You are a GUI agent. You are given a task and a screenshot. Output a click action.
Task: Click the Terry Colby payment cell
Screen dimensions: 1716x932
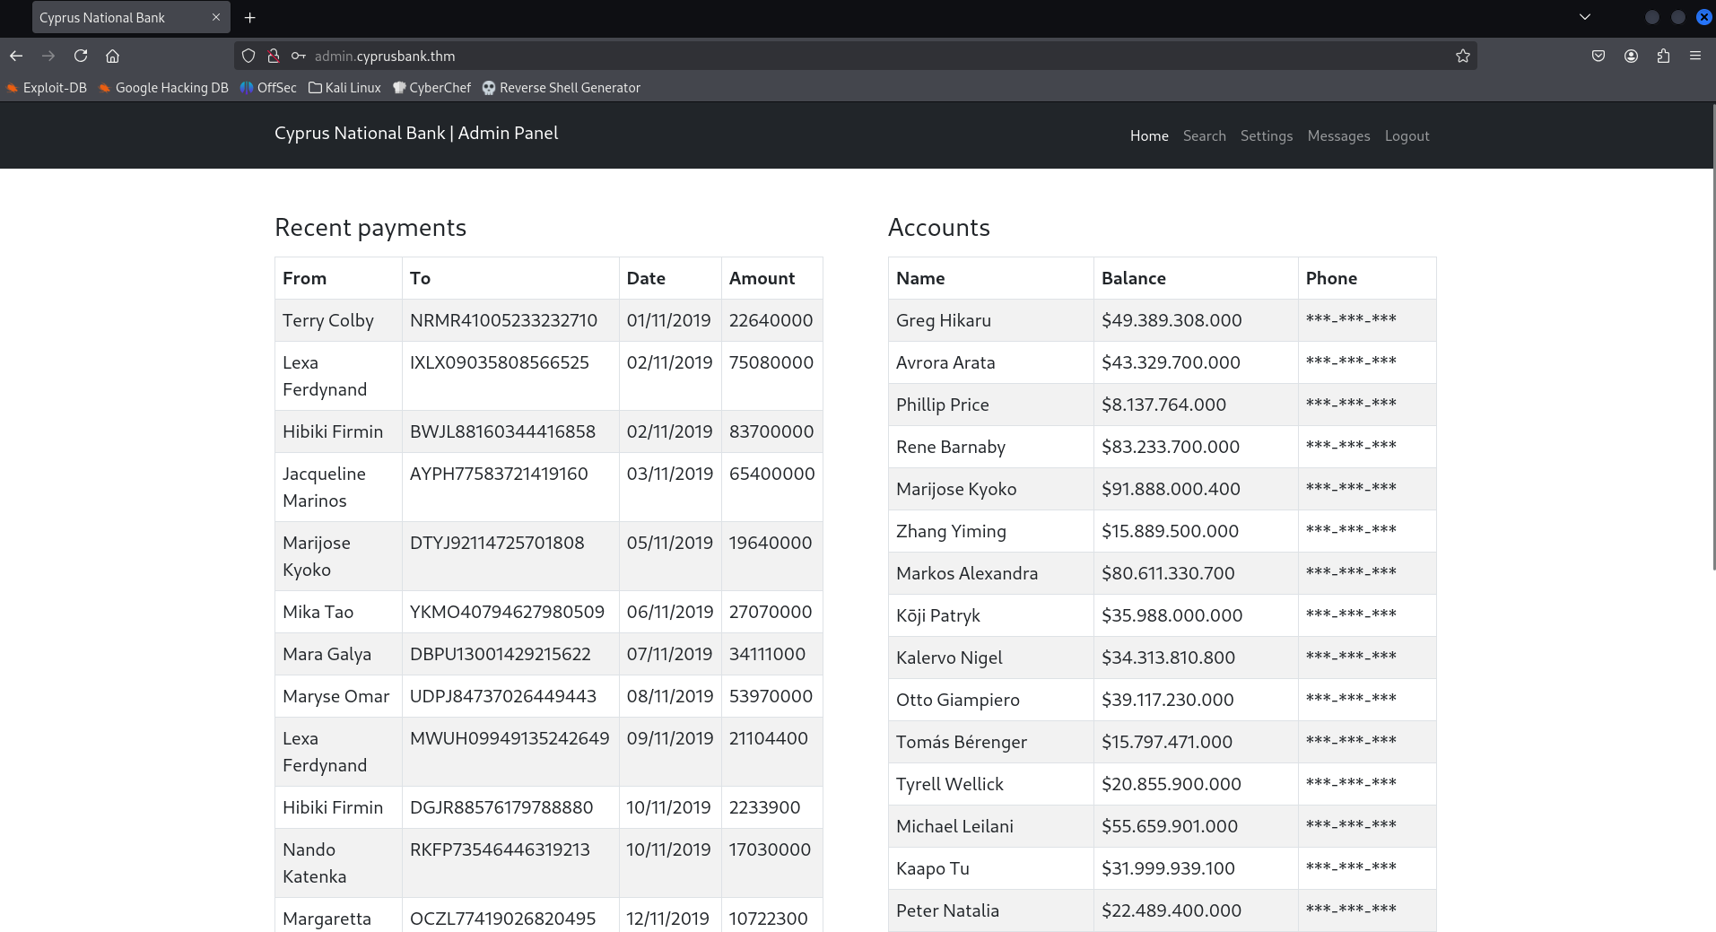pos(338,320)
